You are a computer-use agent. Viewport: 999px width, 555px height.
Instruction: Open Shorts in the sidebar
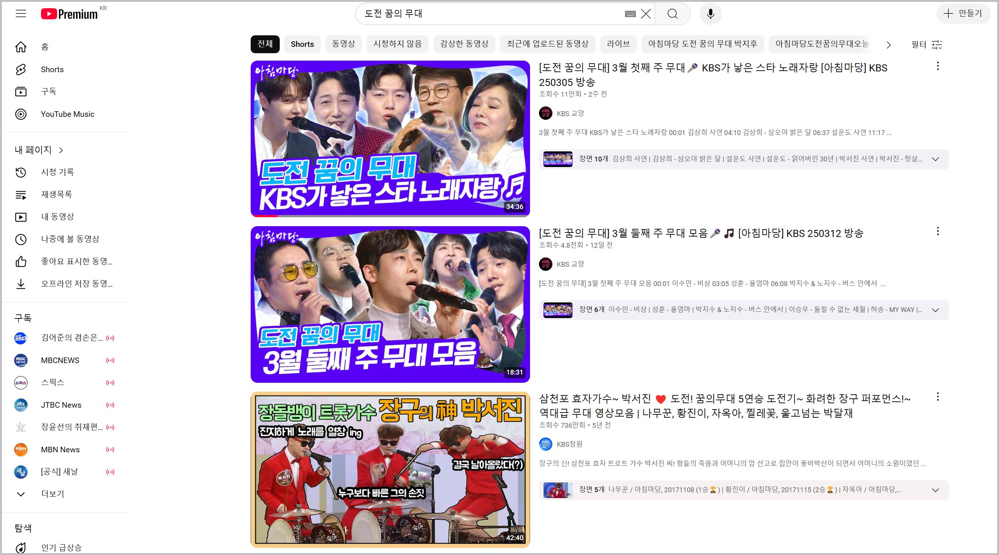coord(52,69)
